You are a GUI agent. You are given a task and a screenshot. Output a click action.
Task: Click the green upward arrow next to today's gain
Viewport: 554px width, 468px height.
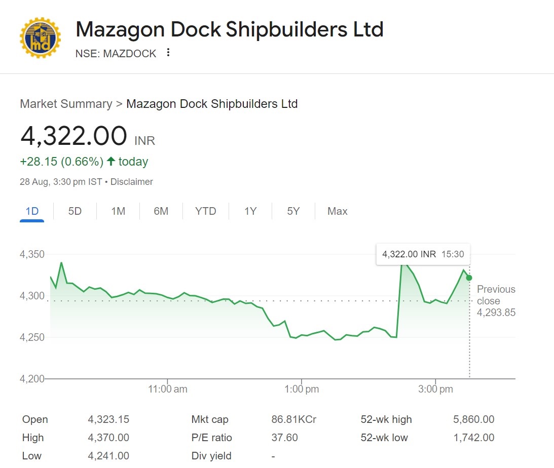[109, 161]
